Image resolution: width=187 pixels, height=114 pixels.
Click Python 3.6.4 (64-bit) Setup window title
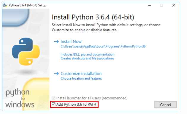(27, 5)
